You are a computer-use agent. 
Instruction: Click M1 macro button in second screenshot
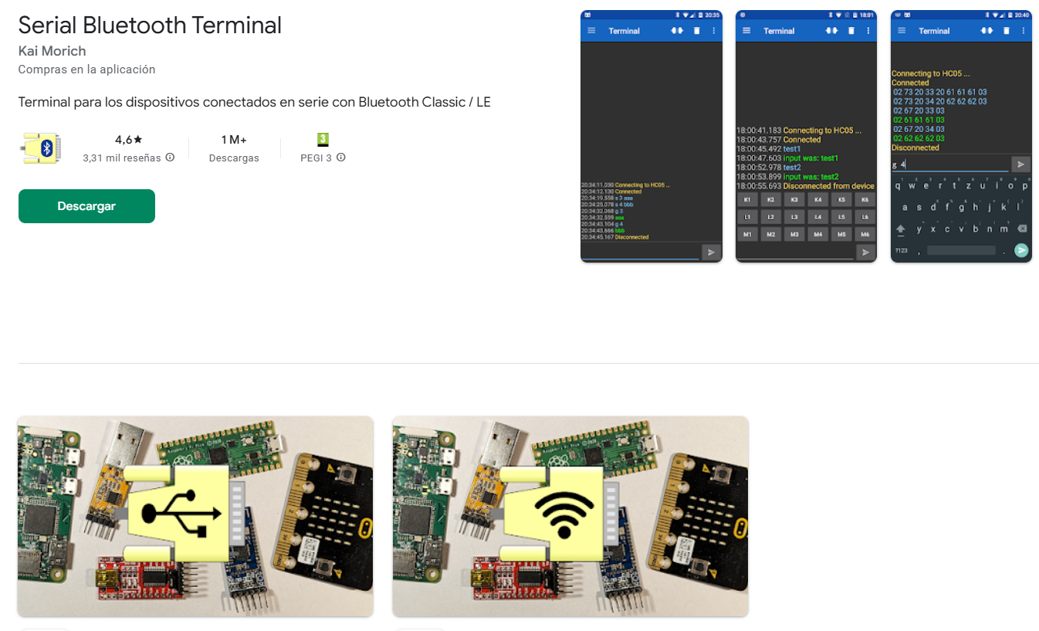click(x=746, y=234)
